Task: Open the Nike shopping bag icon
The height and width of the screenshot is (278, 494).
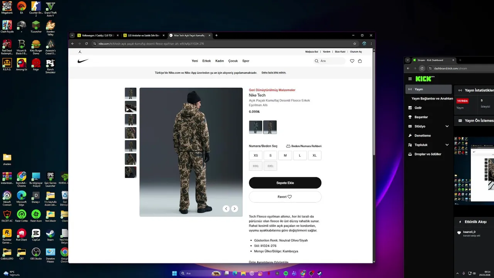Action: pyautogui.click(x=360, y=61)
